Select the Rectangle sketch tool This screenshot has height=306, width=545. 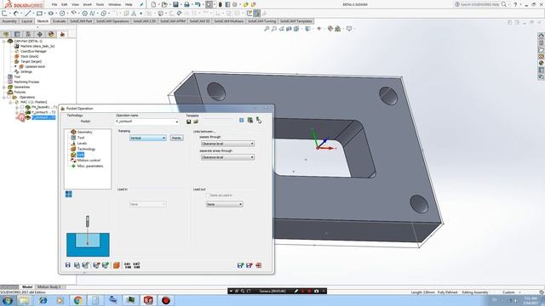pyautogui.click(x=39, y=14)
